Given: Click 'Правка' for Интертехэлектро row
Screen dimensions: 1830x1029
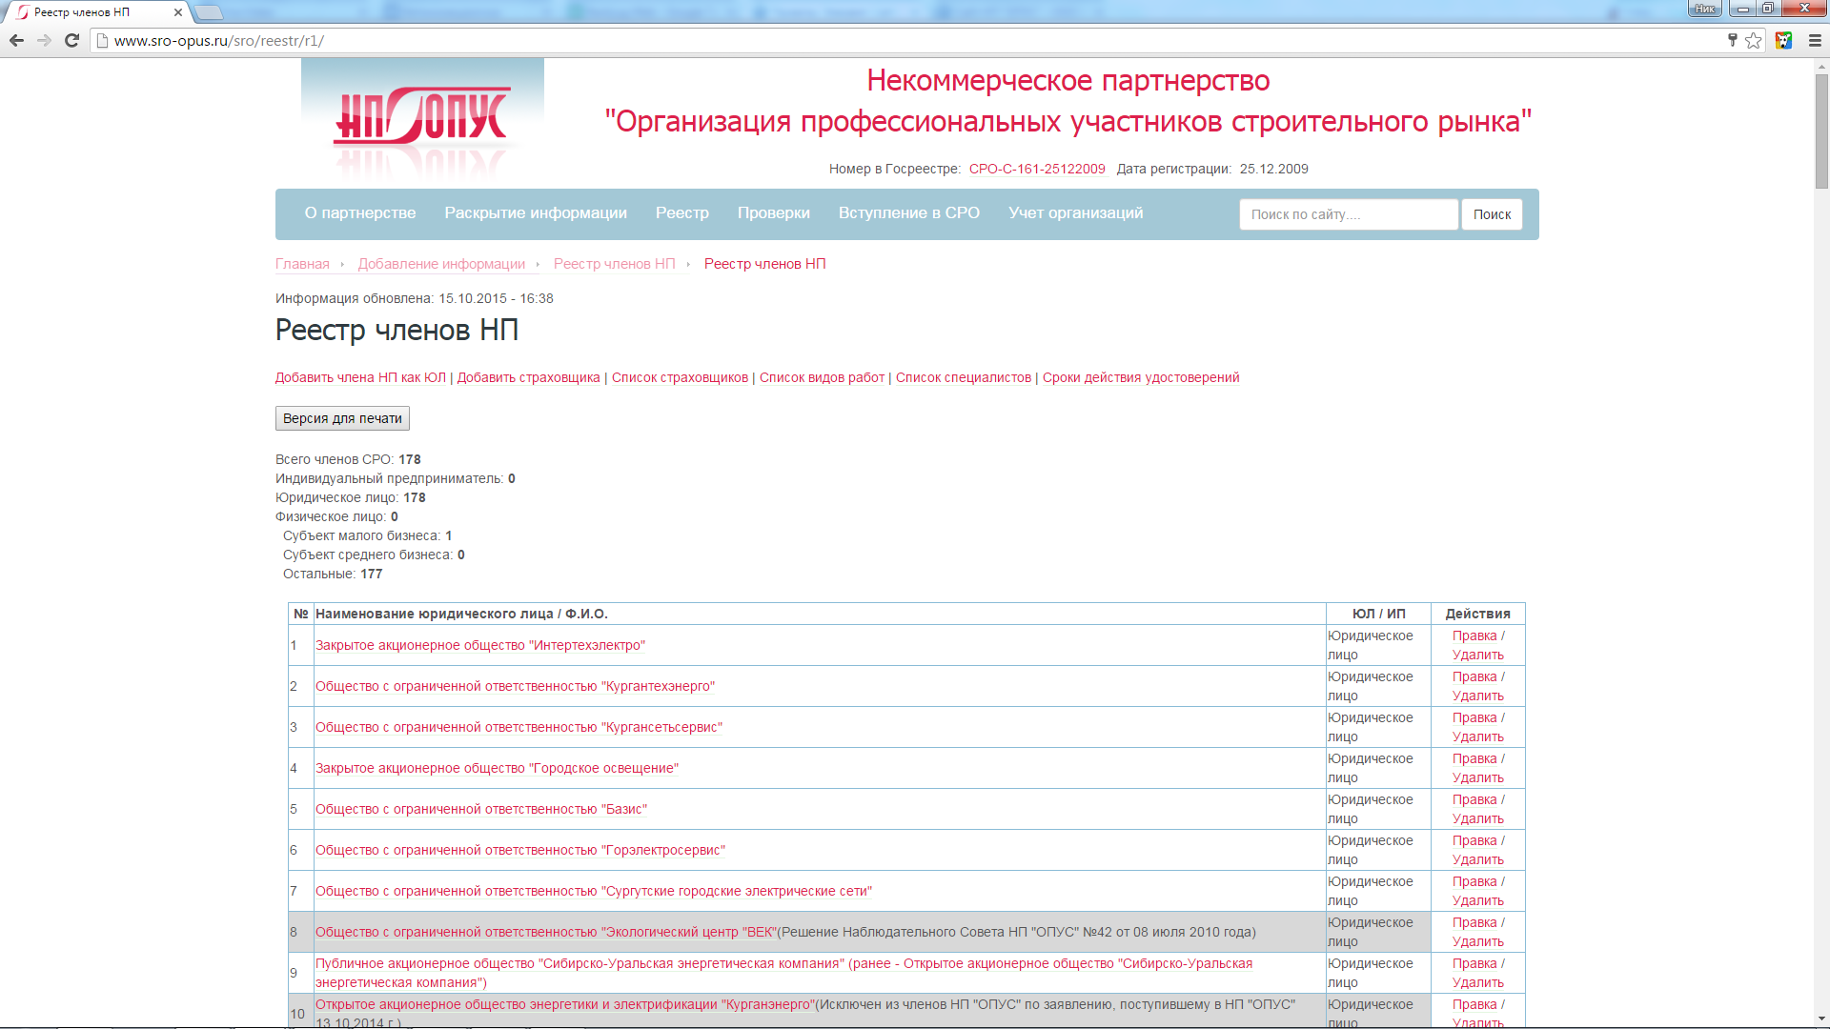Looking at the screenshot, I should (x=1474, y=636).
